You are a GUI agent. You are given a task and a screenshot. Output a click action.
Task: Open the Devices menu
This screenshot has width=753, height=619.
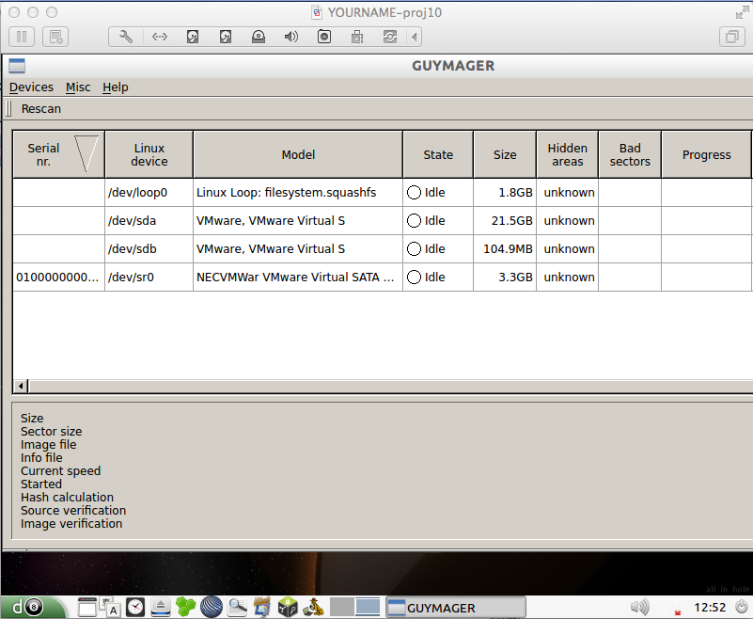pyautogui.click(x=31, y=87)
